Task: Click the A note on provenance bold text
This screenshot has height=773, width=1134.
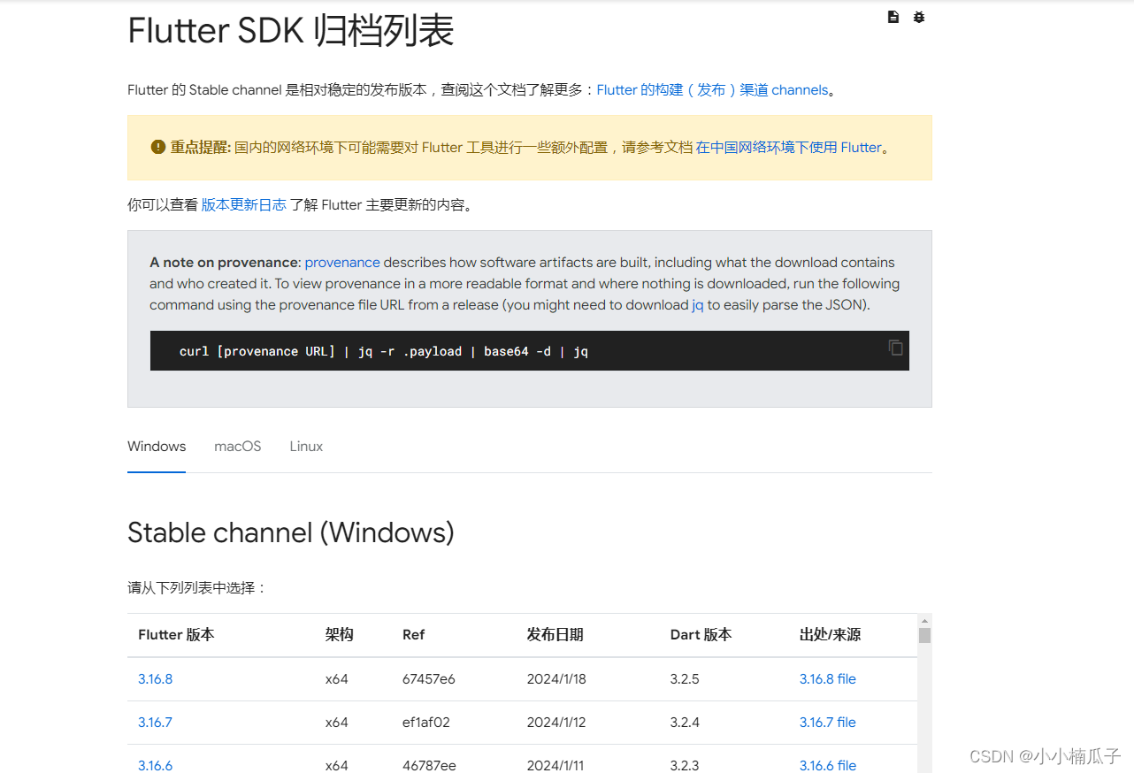Action: [226, 263]
